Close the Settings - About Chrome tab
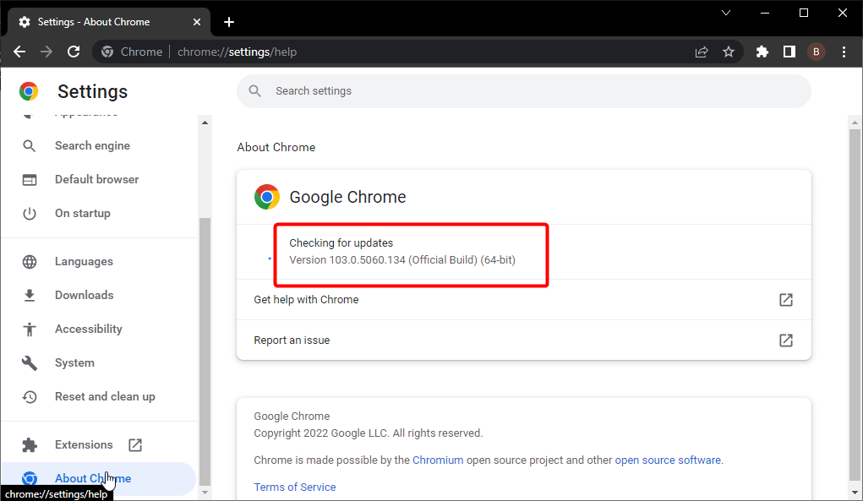 click(x=197, y=22)
